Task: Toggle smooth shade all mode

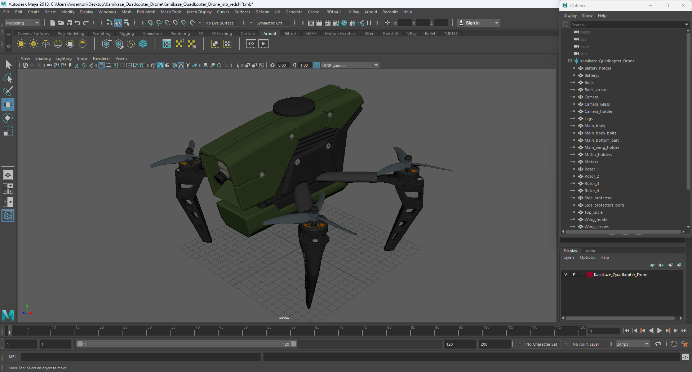Action: click(161, 65)
